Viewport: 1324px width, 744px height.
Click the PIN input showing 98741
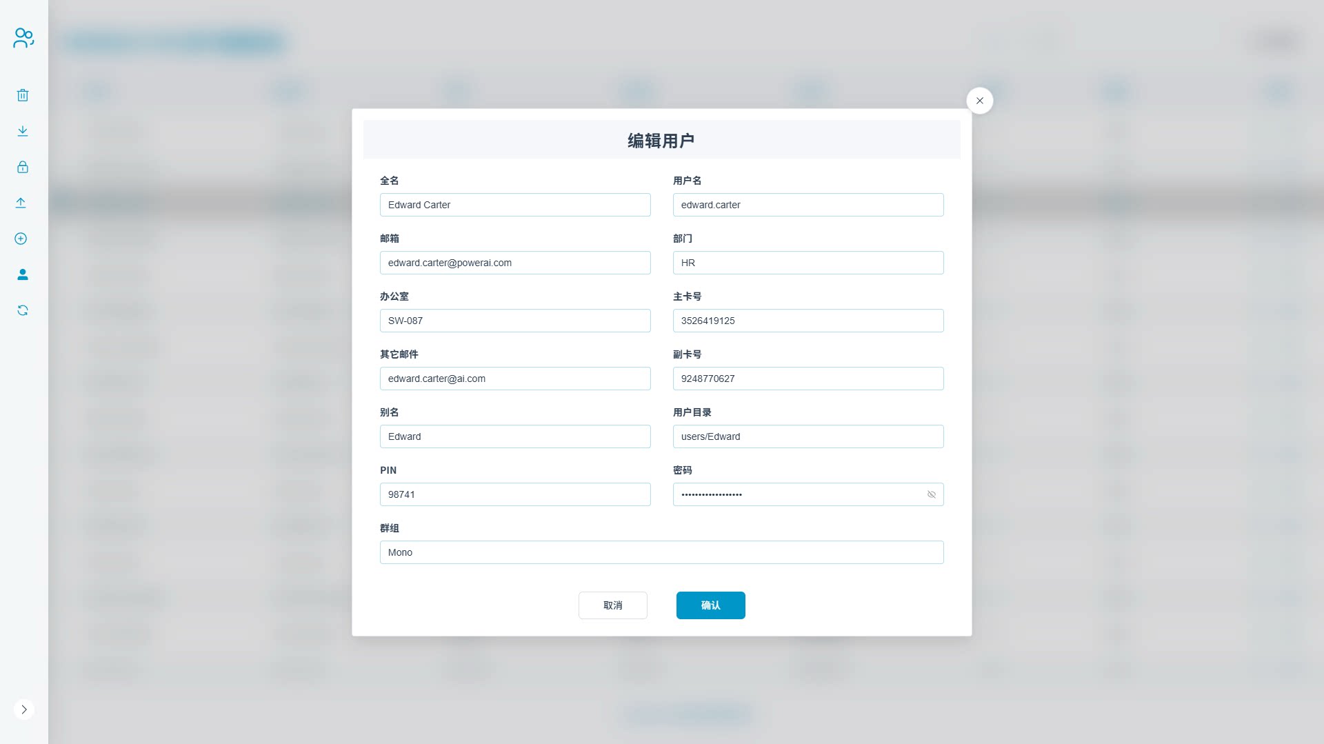pos(514,494)
